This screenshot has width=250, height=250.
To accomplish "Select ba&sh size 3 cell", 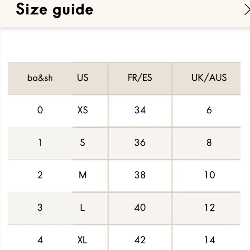I will pyautogui.click(x=40, y=208).
